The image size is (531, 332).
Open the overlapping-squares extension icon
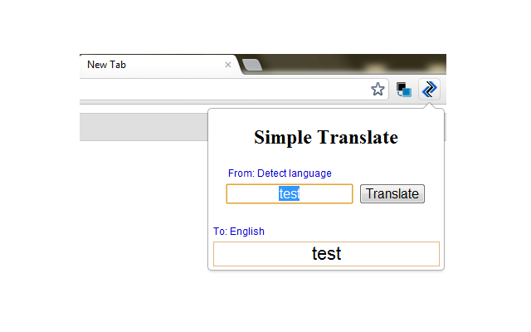(x=404, y=90)
